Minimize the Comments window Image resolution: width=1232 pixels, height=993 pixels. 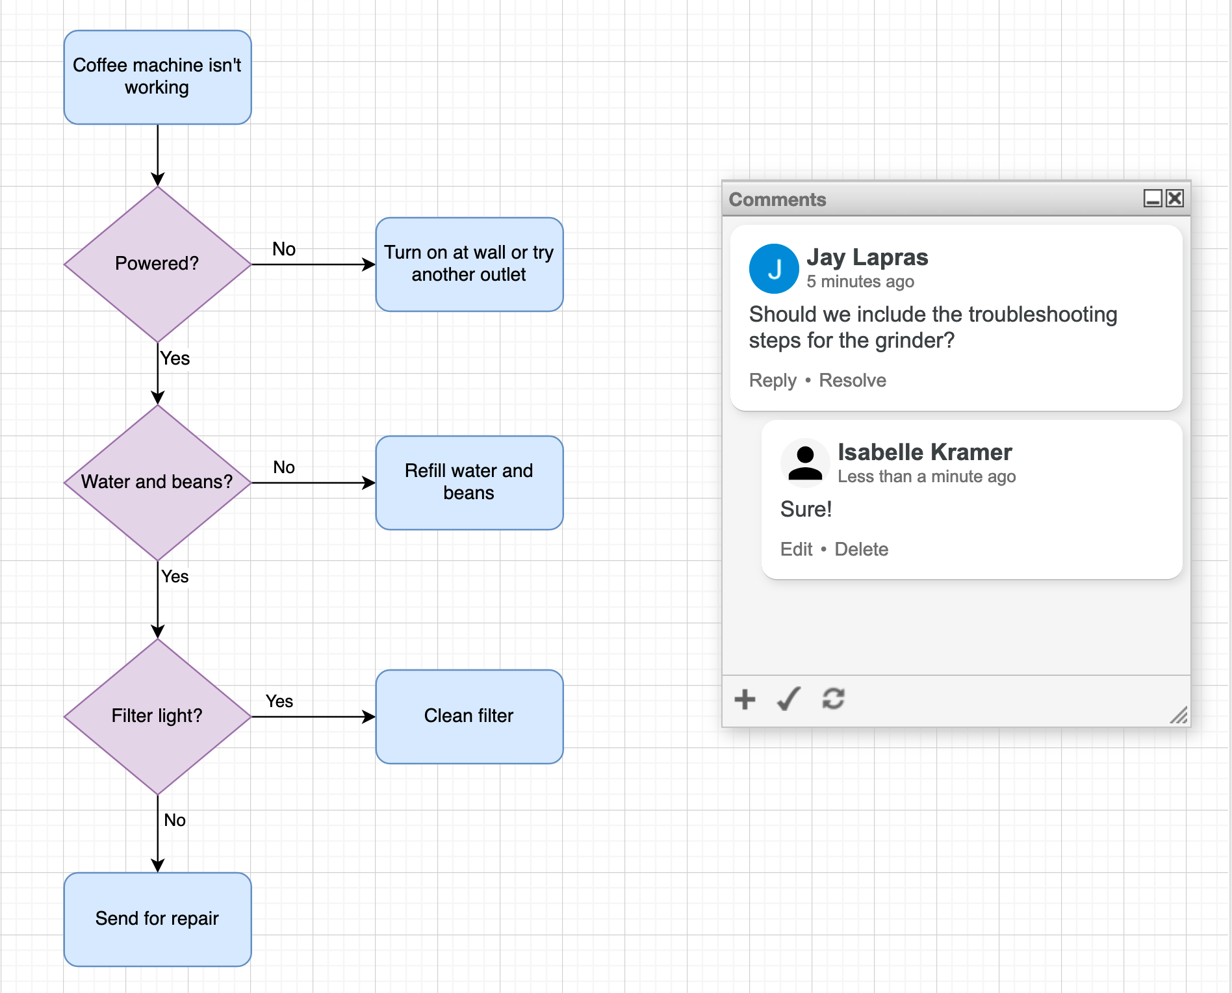pyautogui.click(x=1153, y=200)
